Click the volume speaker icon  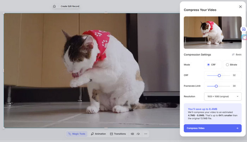point(132,134)
